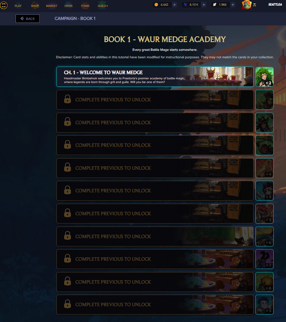Add DEC with the plus icon next to 6.10 K
The width and height of the screenshot is (286, 322).
(x=204, y=5)
